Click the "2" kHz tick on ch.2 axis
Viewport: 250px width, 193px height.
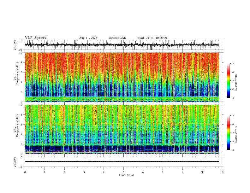[x=22, y=144]
